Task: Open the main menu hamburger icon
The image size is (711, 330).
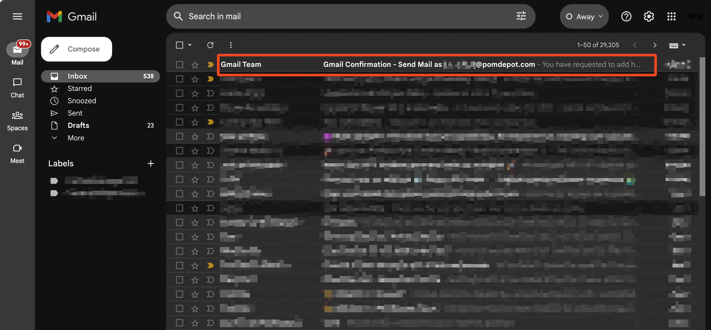Action: 17,17
